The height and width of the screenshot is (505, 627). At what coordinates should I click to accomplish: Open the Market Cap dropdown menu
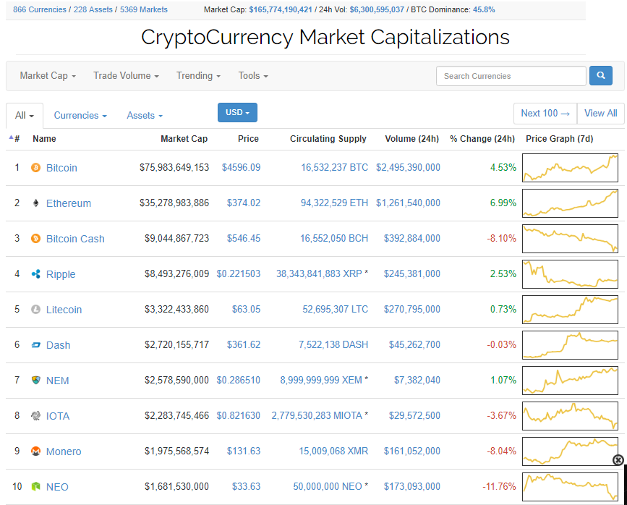(48, 76)
